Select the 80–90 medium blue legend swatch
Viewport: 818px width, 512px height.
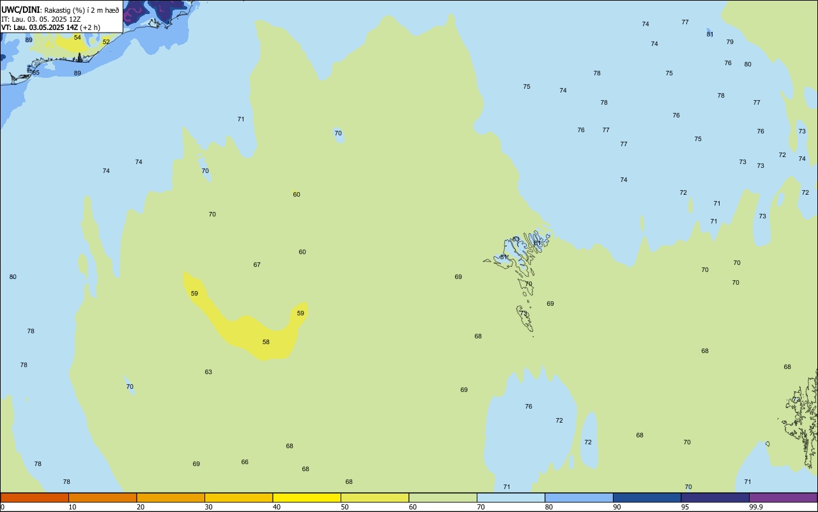pyautogui.click(x=579, y=497)
